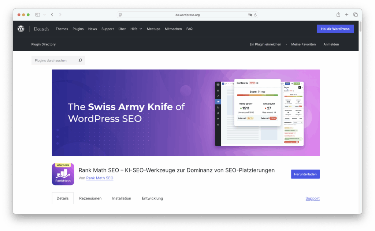Click the translate icon in address bar

pyautogui.click(x=250, y=15)
